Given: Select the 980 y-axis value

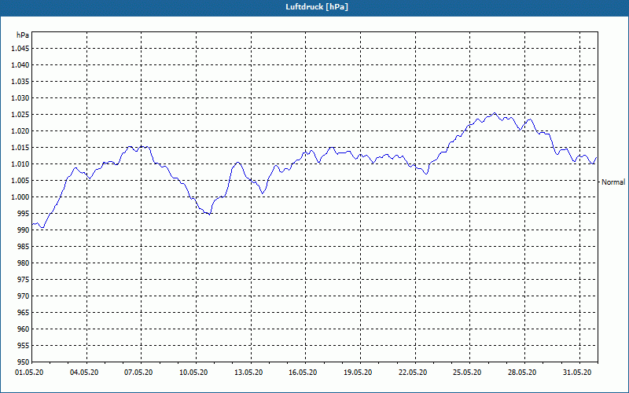Looking at the screenshot, I should point(24,263).
